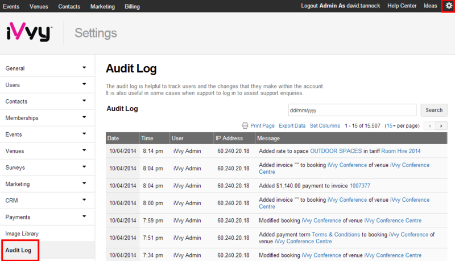Expand the Payments settings section
The width and height of the screenshot is (455, 261).
[x=48, y=217]
